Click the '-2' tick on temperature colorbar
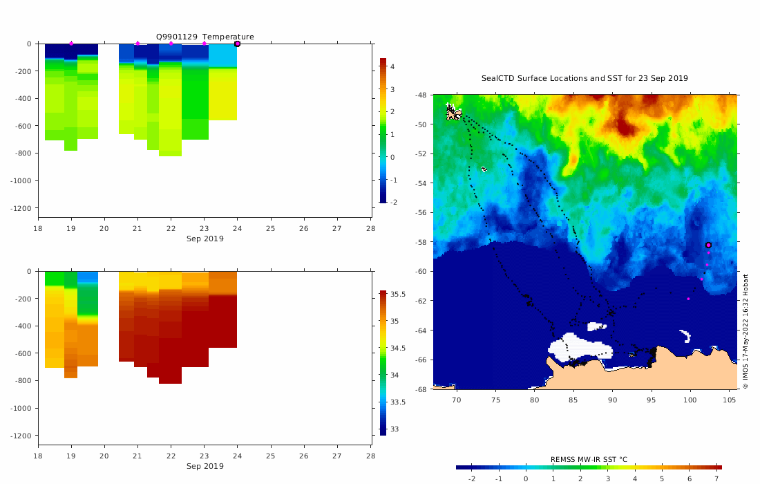 pos(393,202)
